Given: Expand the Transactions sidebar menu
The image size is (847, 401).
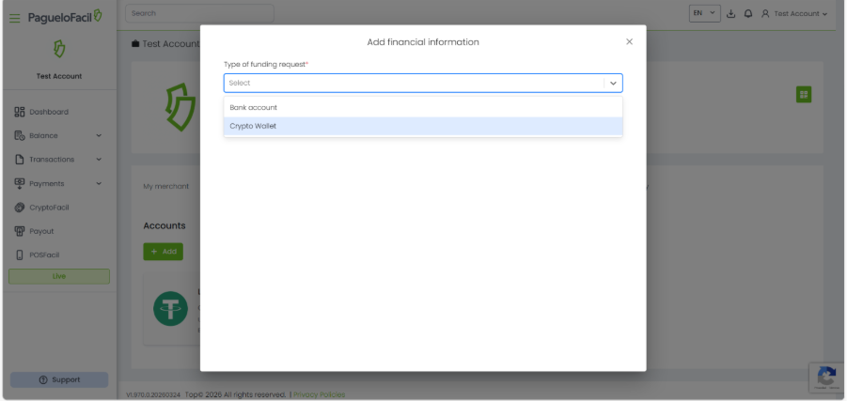Looking at the screenshot, I should [x=99, y=160].
